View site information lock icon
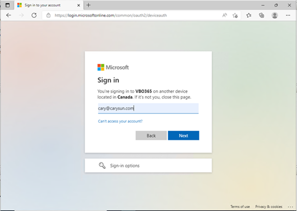This screenshot has height=211, width=297. coord(49,15)
